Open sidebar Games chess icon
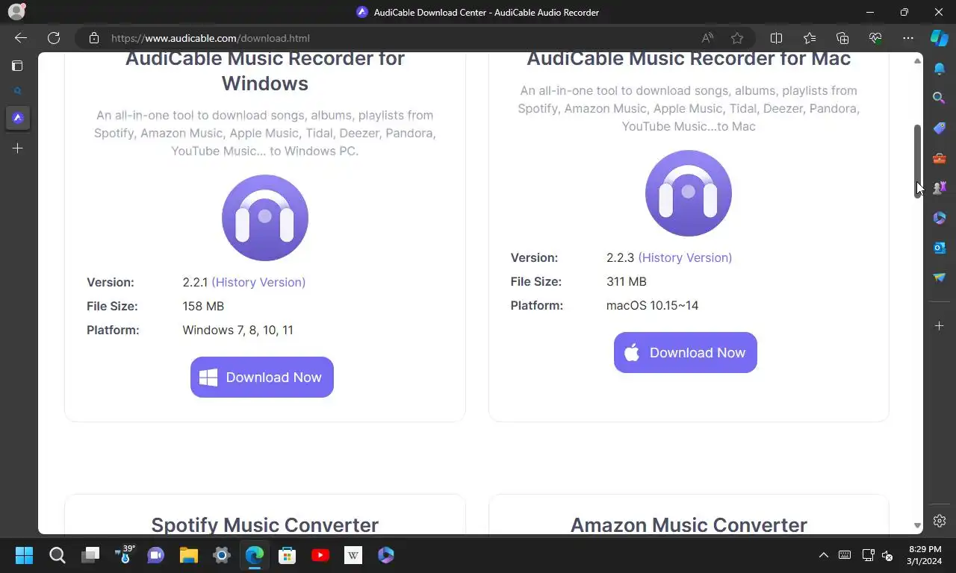The height and width of the screenshot is (573, 956). (940, 187)
